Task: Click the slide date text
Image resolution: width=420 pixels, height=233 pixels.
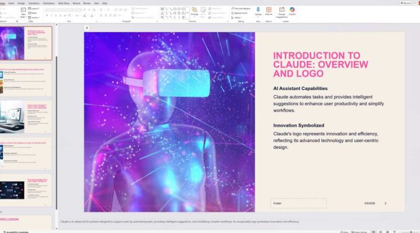Action: point(370,203)
